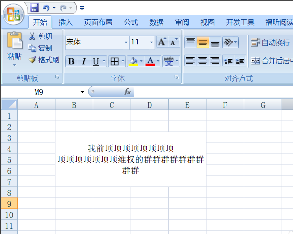Click the 宋体 font name box
Screen dimensions: 293x234
coord(94,42)
